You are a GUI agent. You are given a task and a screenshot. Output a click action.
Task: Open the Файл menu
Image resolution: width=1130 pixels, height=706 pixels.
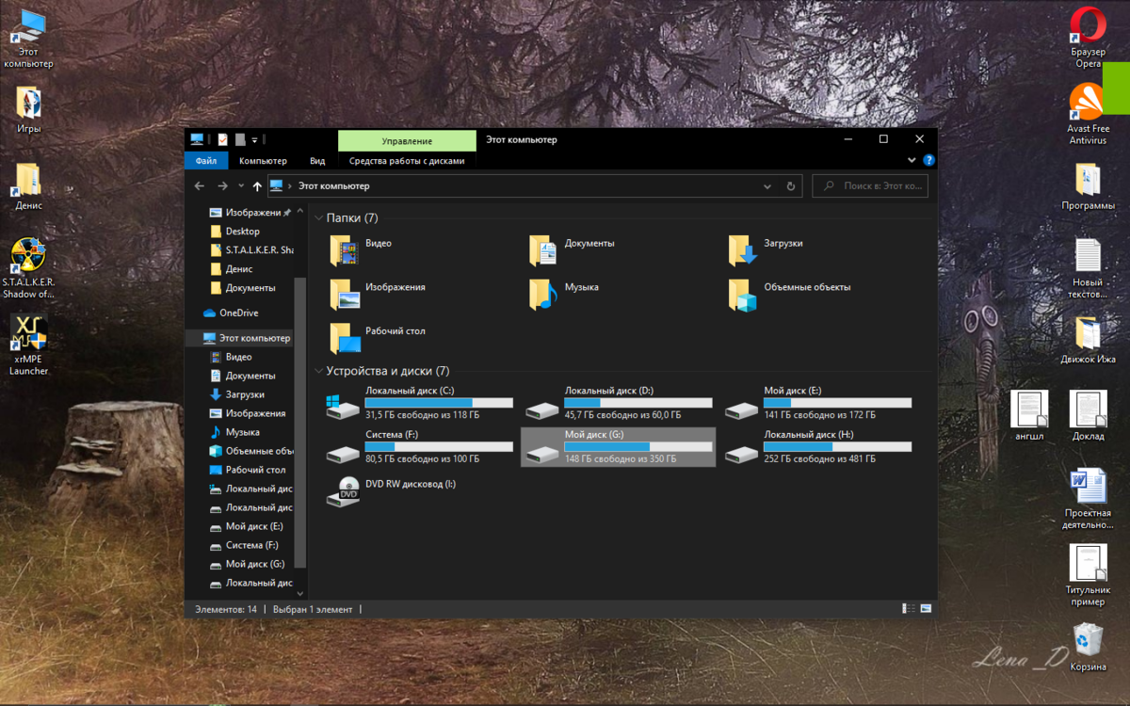click(x=206, y=161)
